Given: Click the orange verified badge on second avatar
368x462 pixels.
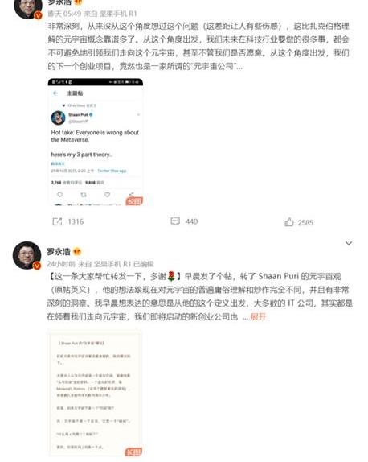Looking at the screenshot, I should (37, 266).
